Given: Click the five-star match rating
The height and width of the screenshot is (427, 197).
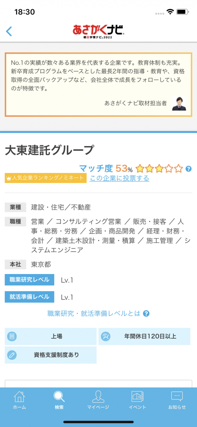Looking at the screenshot, I should pyautogui.click(x=159, y=169).
